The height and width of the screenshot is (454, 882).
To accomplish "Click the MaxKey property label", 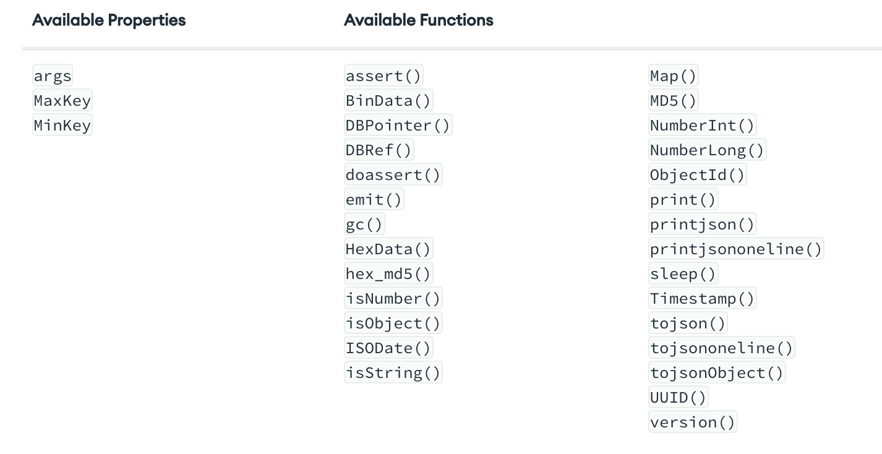I will [x=62, y=101].
